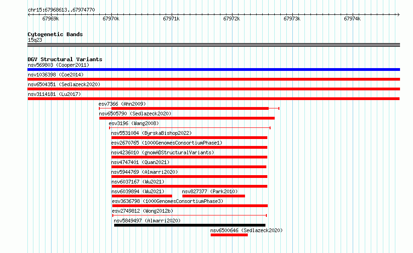The image size is (413, 253).
Task: Open the nsv5531084 (ByrskaBishop2022) label
Action: [x=151, y=133]
